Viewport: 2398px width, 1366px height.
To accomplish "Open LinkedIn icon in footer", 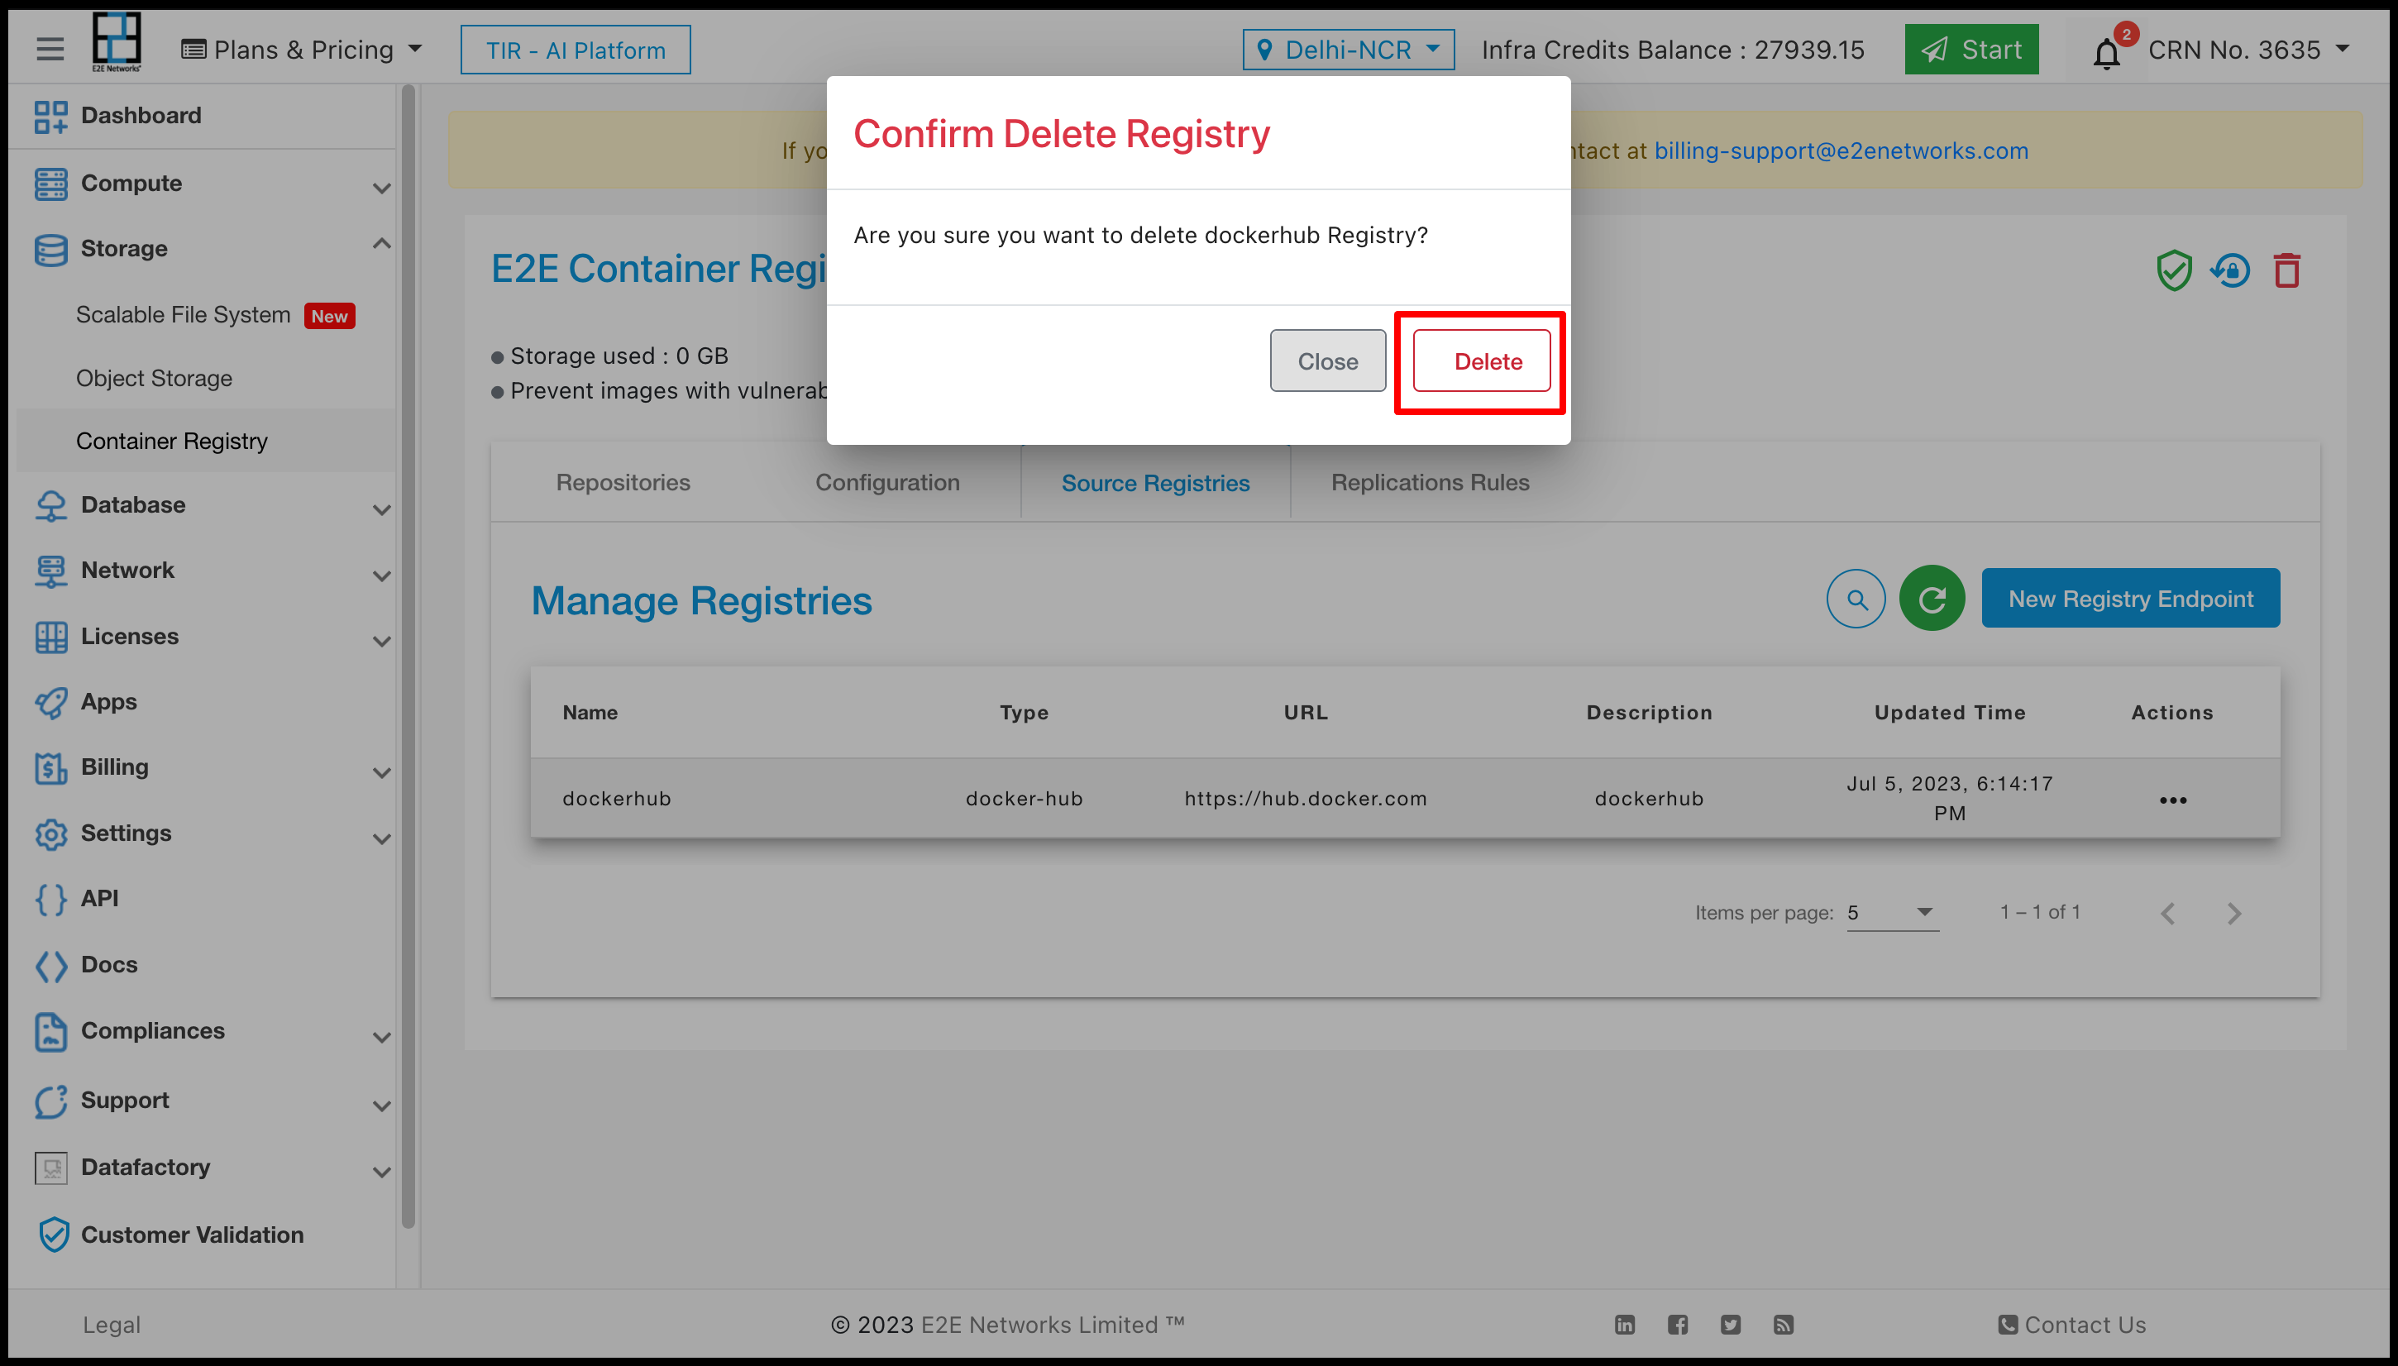I will pyautogui.click(x=1625, y=1325).
